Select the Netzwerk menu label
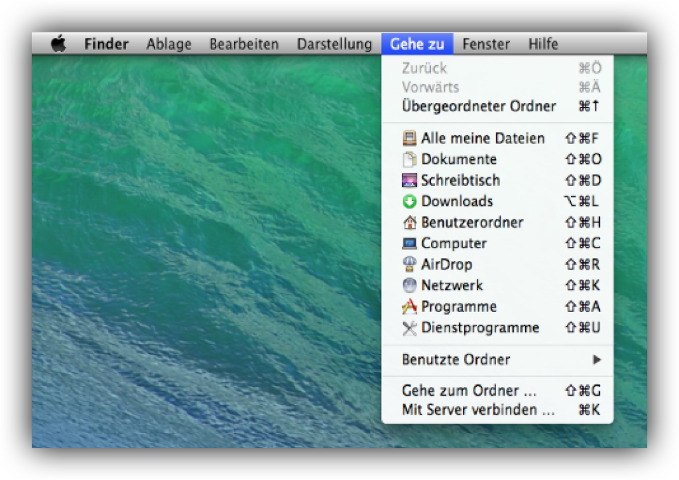Screen dimensions: 679x480 coord(452,285)
